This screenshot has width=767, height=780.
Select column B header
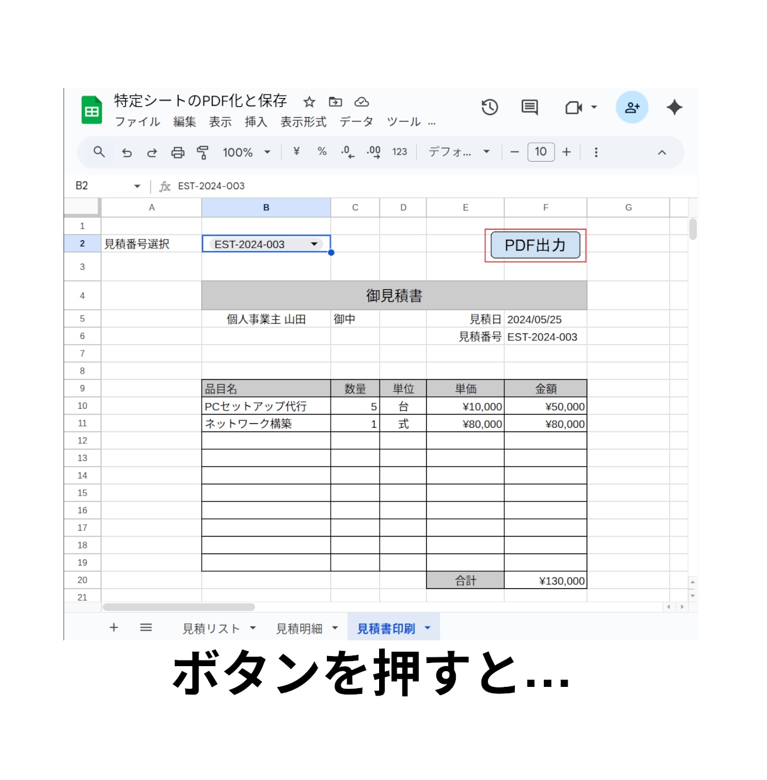click(266, 208)
